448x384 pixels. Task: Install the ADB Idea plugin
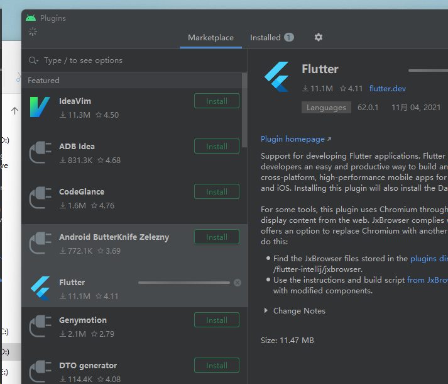coord(217,146)
